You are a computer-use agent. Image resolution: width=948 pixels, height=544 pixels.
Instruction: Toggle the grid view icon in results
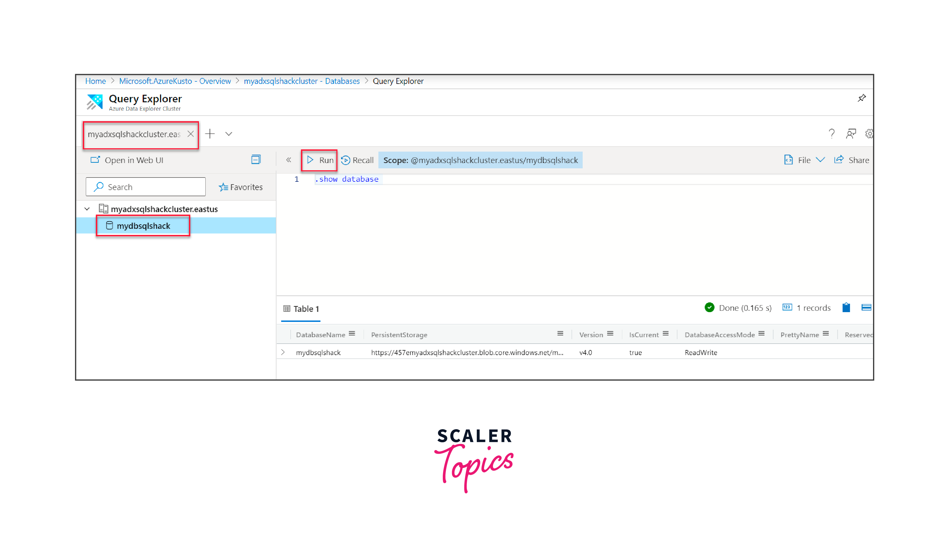[x=866, y=307]
